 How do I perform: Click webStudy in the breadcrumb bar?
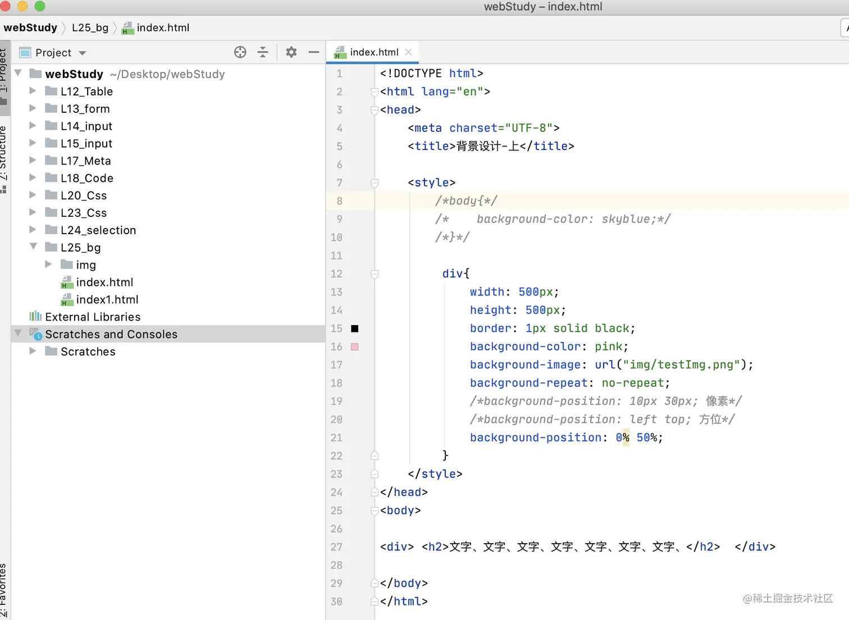coord(30,28)
